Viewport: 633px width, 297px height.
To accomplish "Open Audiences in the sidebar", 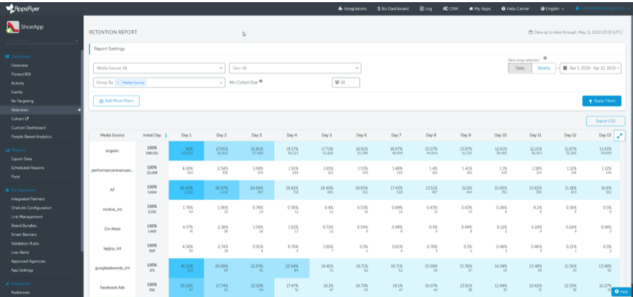I will tap(20, 293).
